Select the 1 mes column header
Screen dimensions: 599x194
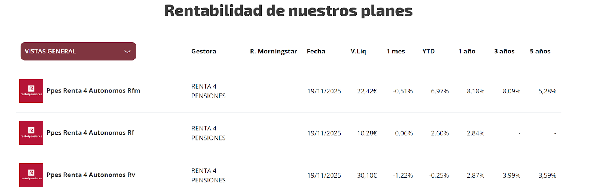click(396, 52)
